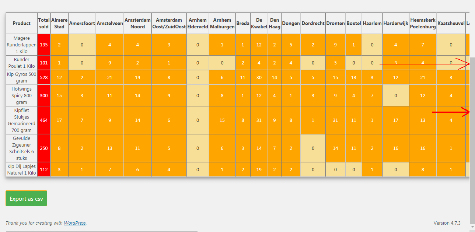The image size is (475, 232).
Task: Select the Kip Dij Lapjes Naturel row label
Action: [22, 169]
